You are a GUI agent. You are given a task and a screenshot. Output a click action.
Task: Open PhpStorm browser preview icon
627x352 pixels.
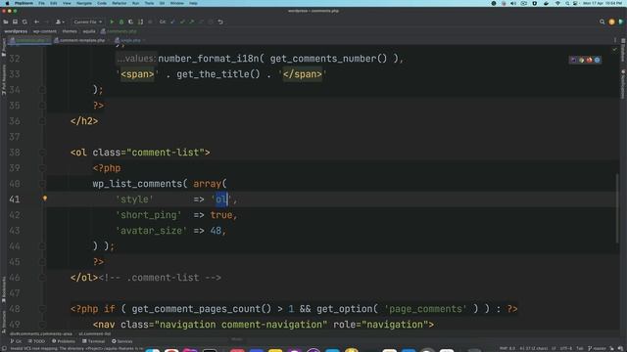pos(573,60)
